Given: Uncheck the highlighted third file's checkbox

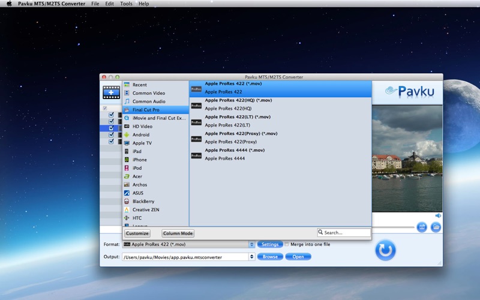Looking at the screenshot, I should (111, 128).
